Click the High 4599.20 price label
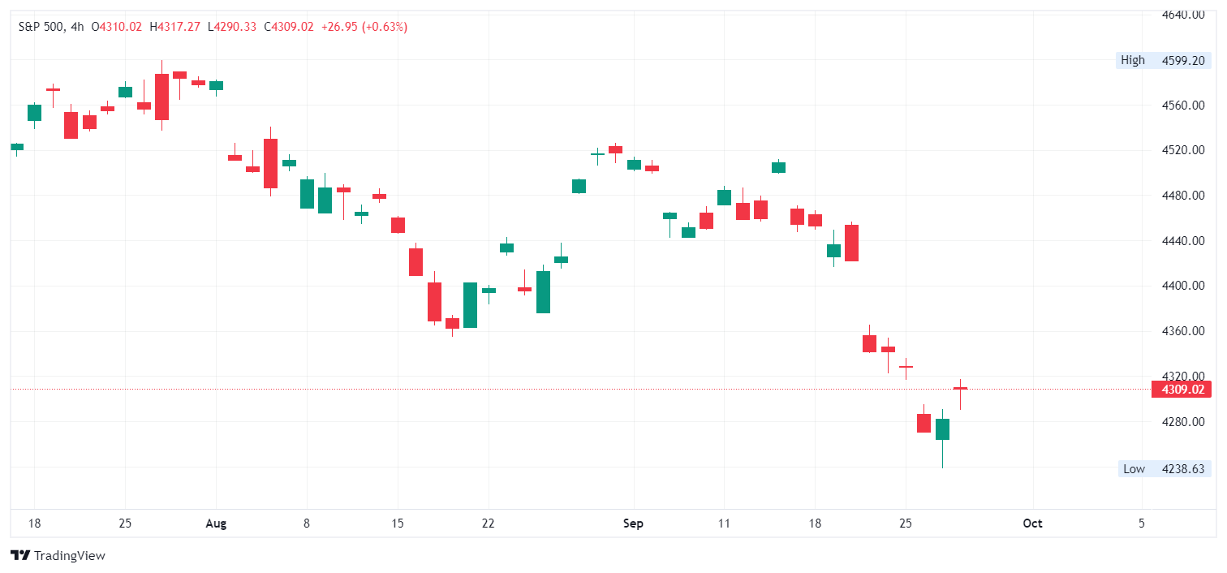Viewport: 1227px width, 573px height. click(1163, 60)
